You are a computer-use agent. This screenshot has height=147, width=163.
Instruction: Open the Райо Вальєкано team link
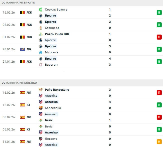point(57,90)
